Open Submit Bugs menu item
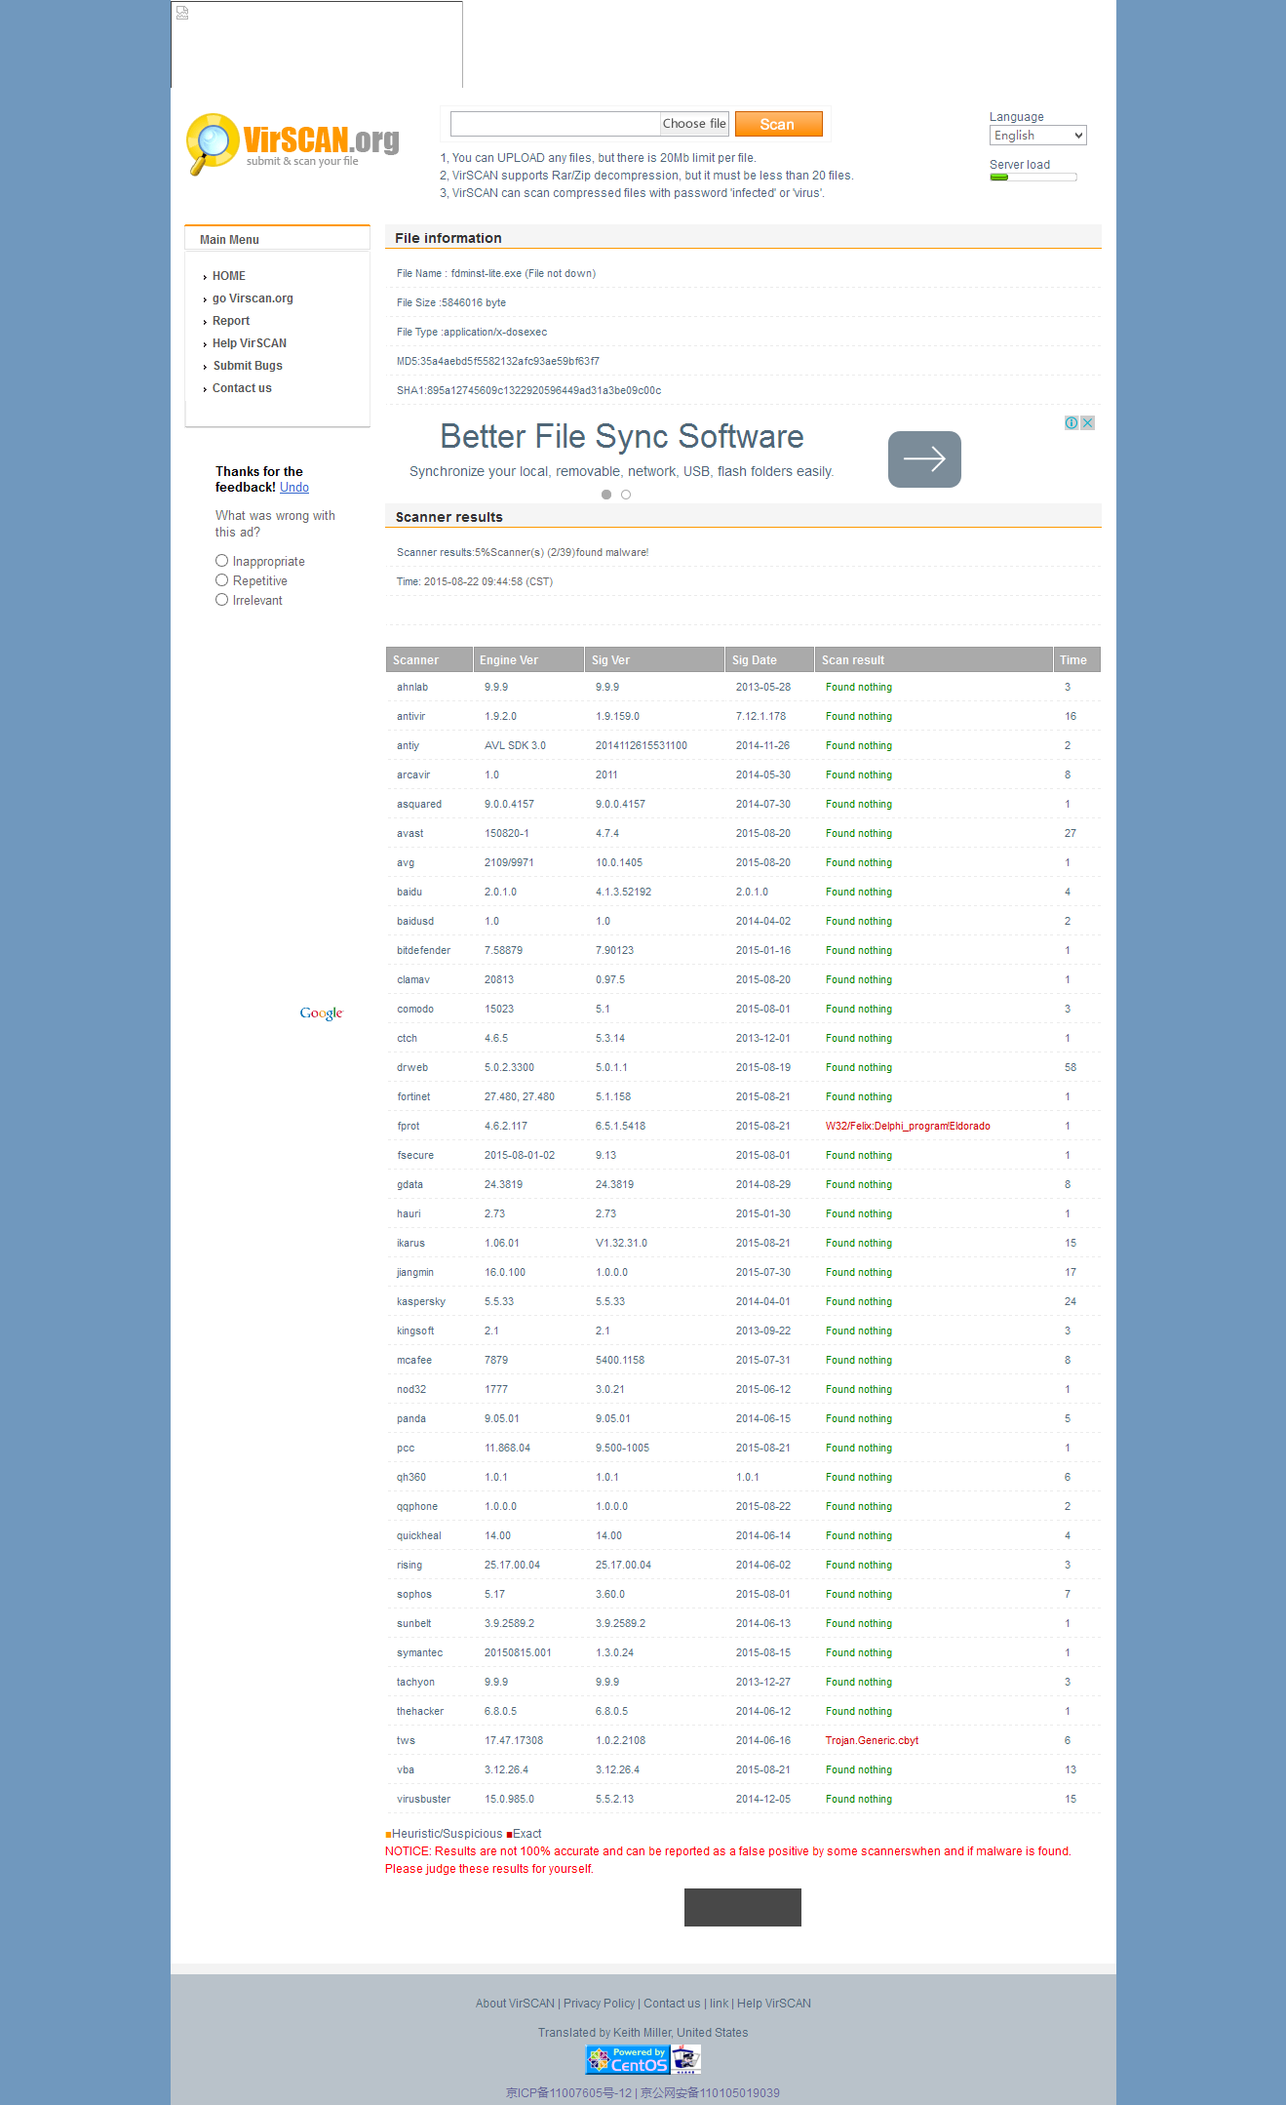 (248, 366)
